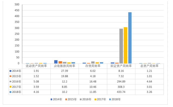Click the table cell with value 3.59
The width and height of the screenshot is (173, 107).
pyautogui.click(x=36, y=87)
